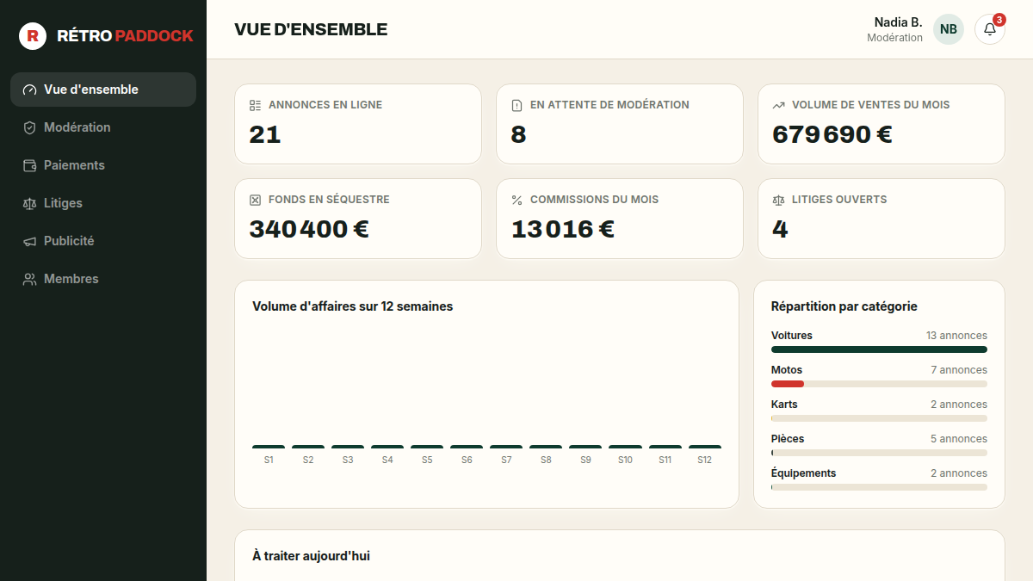Go to the Modération section

tap(103, 127)
